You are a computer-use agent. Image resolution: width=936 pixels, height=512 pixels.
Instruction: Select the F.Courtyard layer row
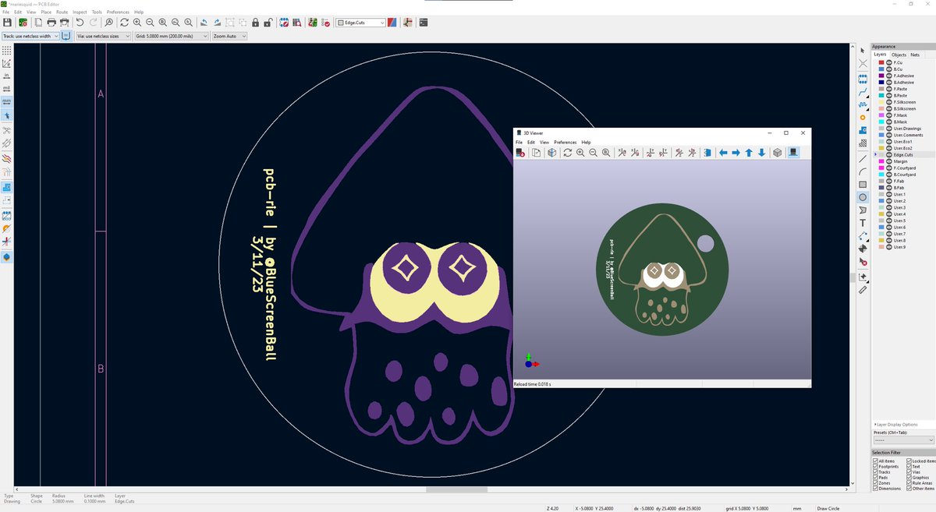(903, 168)
